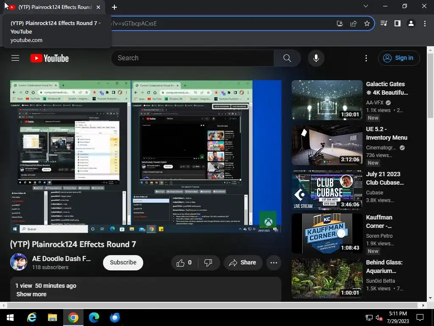Click the YouTube logo
Image resolution: width=434 pixels, height=326 pixels.
tap(50, 58)
